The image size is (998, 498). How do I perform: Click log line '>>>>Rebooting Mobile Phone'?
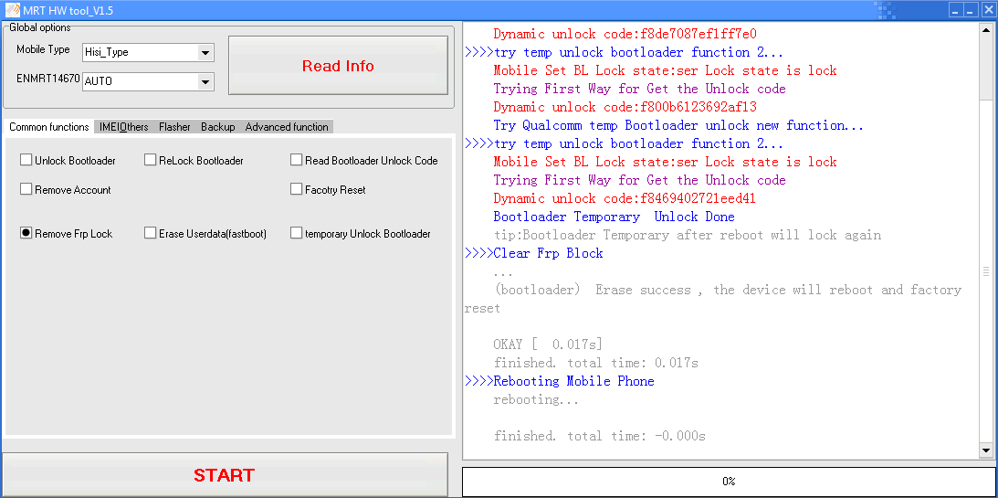[x=559, y=381]
